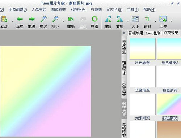Image resolution: width=181 pixels, height=138 pixels.
Task: Switch to the 影楼效果 top tab
Action: pyautogui.click(x=136, y=33)
